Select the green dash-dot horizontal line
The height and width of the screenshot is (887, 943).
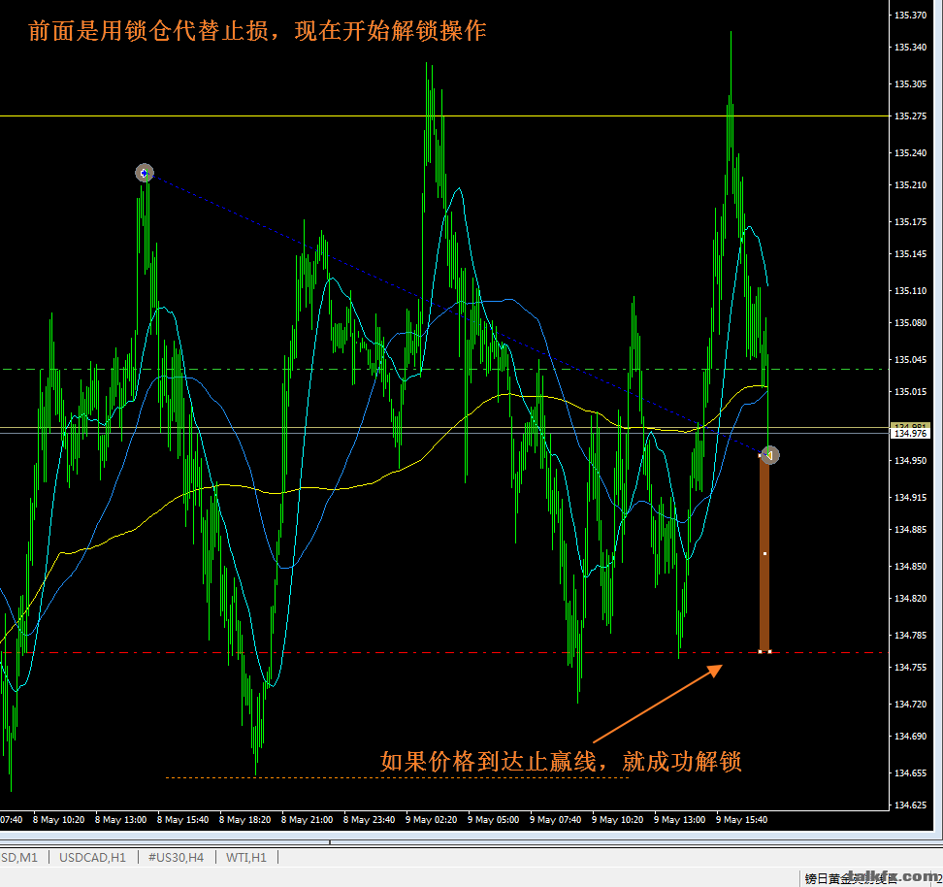tap(444, 369)
